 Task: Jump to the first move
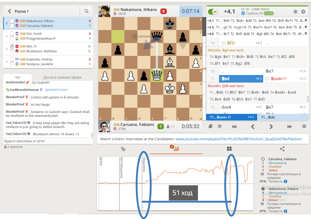pos(234,127)
